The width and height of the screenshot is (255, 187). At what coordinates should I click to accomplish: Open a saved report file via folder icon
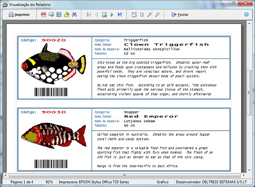[x=67, y=15]
